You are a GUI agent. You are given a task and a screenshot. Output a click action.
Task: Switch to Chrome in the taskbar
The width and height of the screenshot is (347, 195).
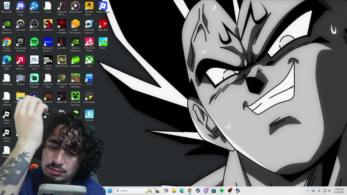pos(190,191)
